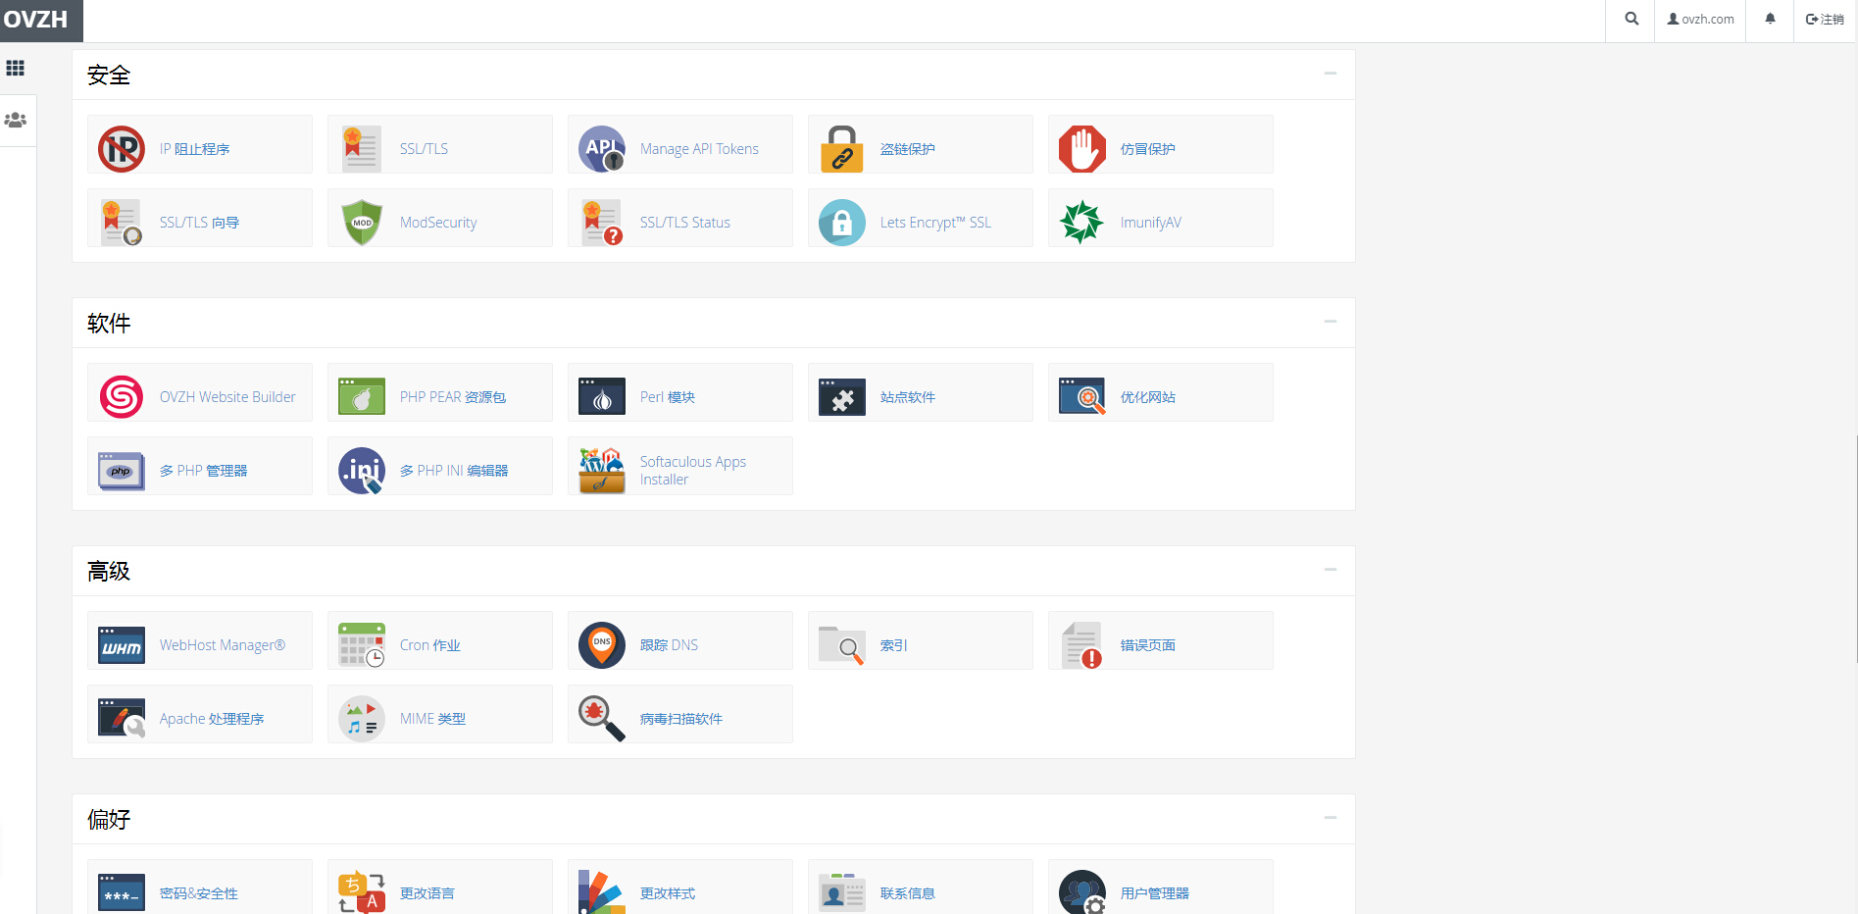Open the user manager sidebar item

coord(16,120)
